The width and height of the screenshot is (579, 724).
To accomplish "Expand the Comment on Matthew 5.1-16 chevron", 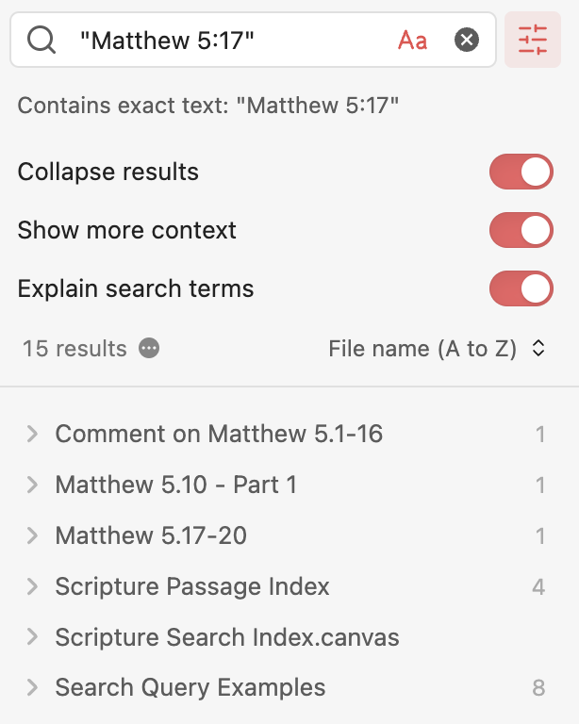I will click(x=32, y=435).
